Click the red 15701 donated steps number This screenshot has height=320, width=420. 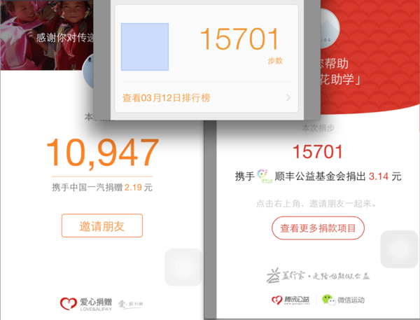coord(317,152)
